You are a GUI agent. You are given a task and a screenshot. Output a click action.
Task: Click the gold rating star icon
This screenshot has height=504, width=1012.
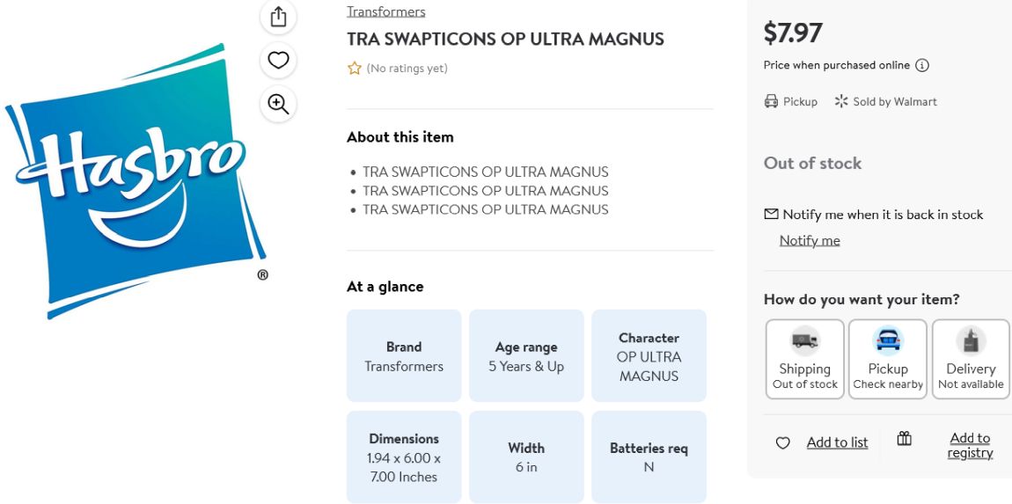coord(355,69)
